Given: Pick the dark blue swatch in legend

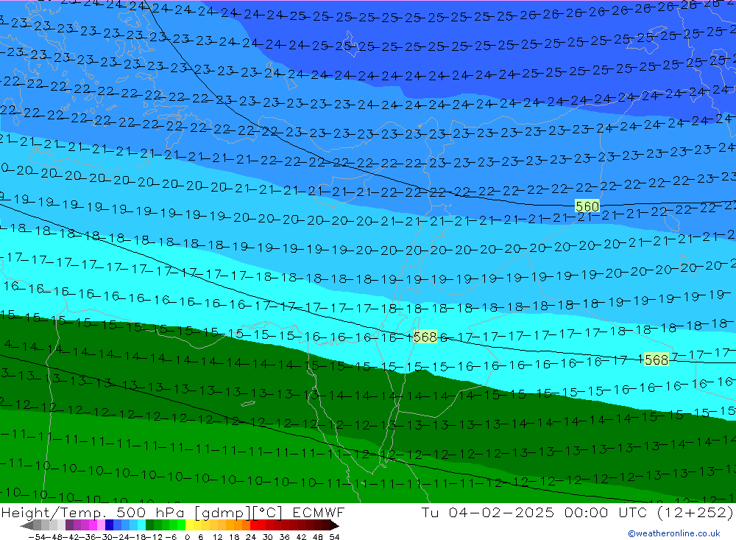Looking at the screenshot, I should [x=109, y=526].
